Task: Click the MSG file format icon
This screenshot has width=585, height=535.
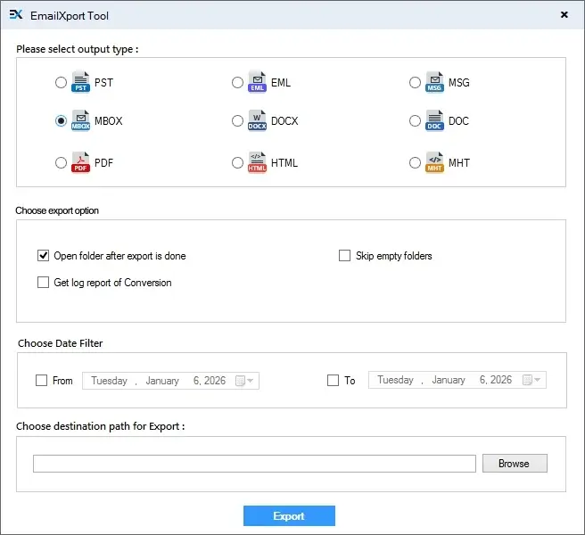Action: (x=434, y=82)
